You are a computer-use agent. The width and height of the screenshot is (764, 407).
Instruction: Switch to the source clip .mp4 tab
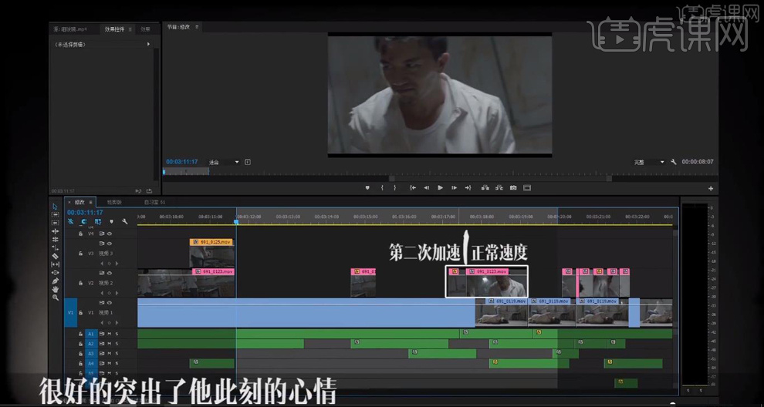coord(69,29)
